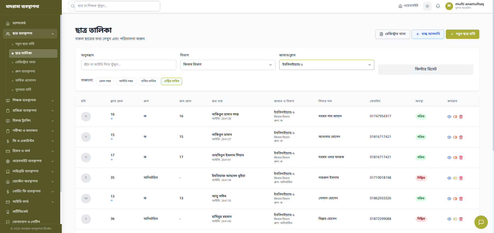Screen dimensions: 494x233
Task: Open the floating chat bubble button
Action: coord(481,222)
